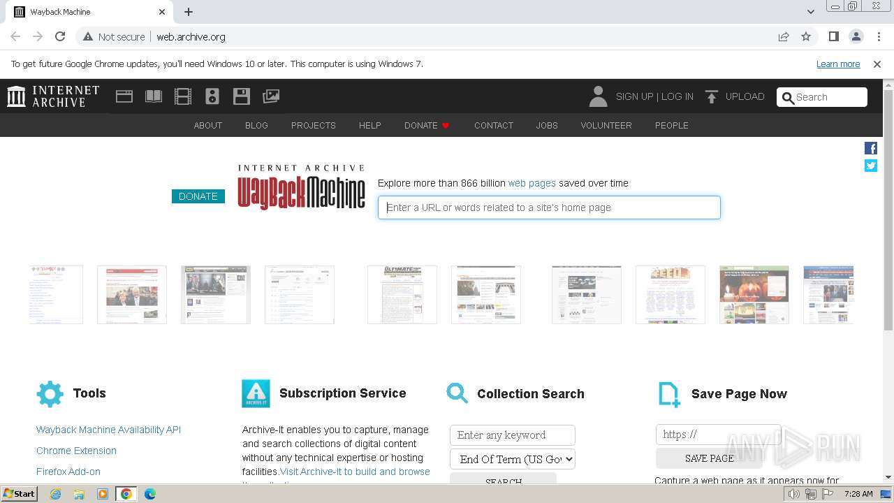Open the BLOG menu item
The height and width of the screenshot is (503, 894).
(x=256, y=125)
